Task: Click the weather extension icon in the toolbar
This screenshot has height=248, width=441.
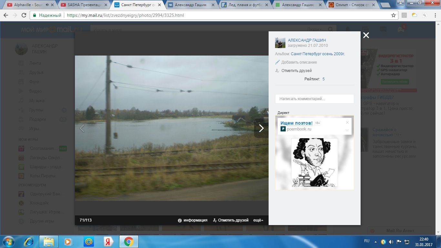Action: 415,15
